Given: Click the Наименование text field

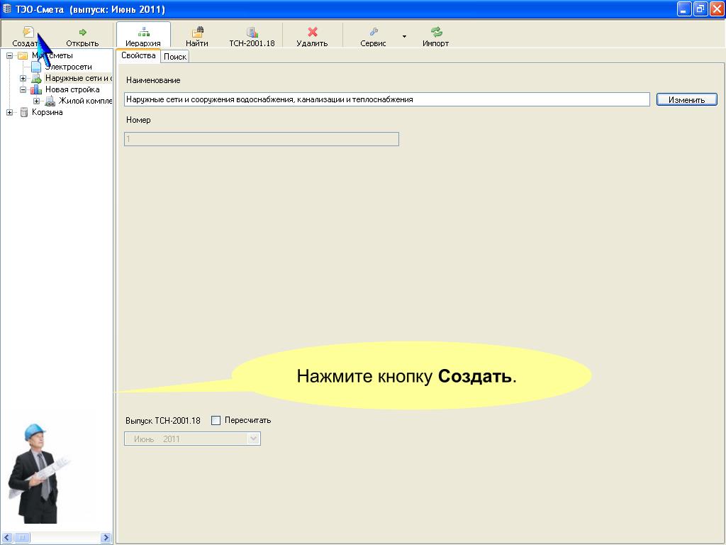Looking at the screenshot, I should tap(387, 99).
